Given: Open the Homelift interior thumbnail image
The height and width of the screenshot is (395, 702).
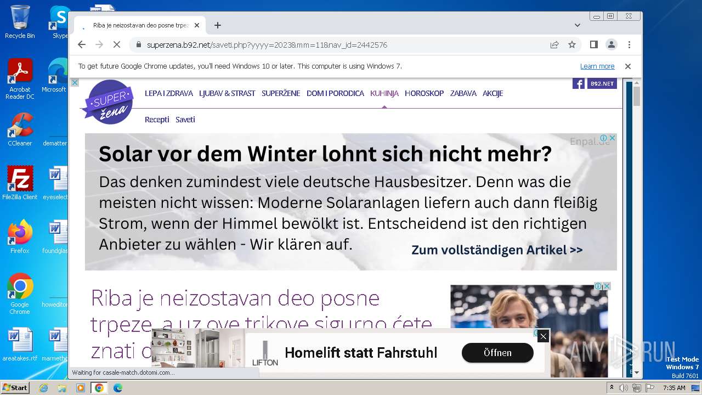Looking at the screenshot, I should (x=198, y=348).
